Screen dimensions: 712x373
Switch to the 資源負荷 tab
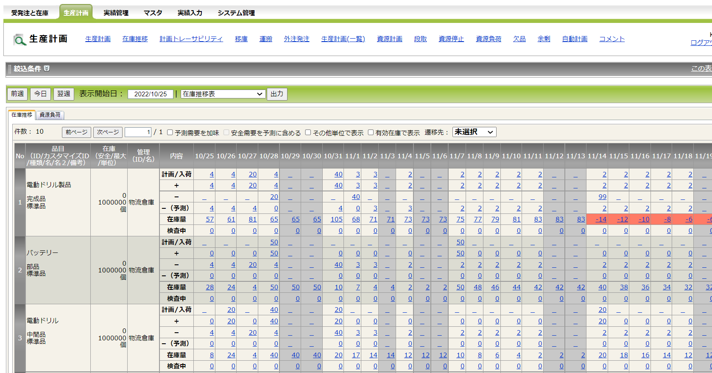[50, 115]
